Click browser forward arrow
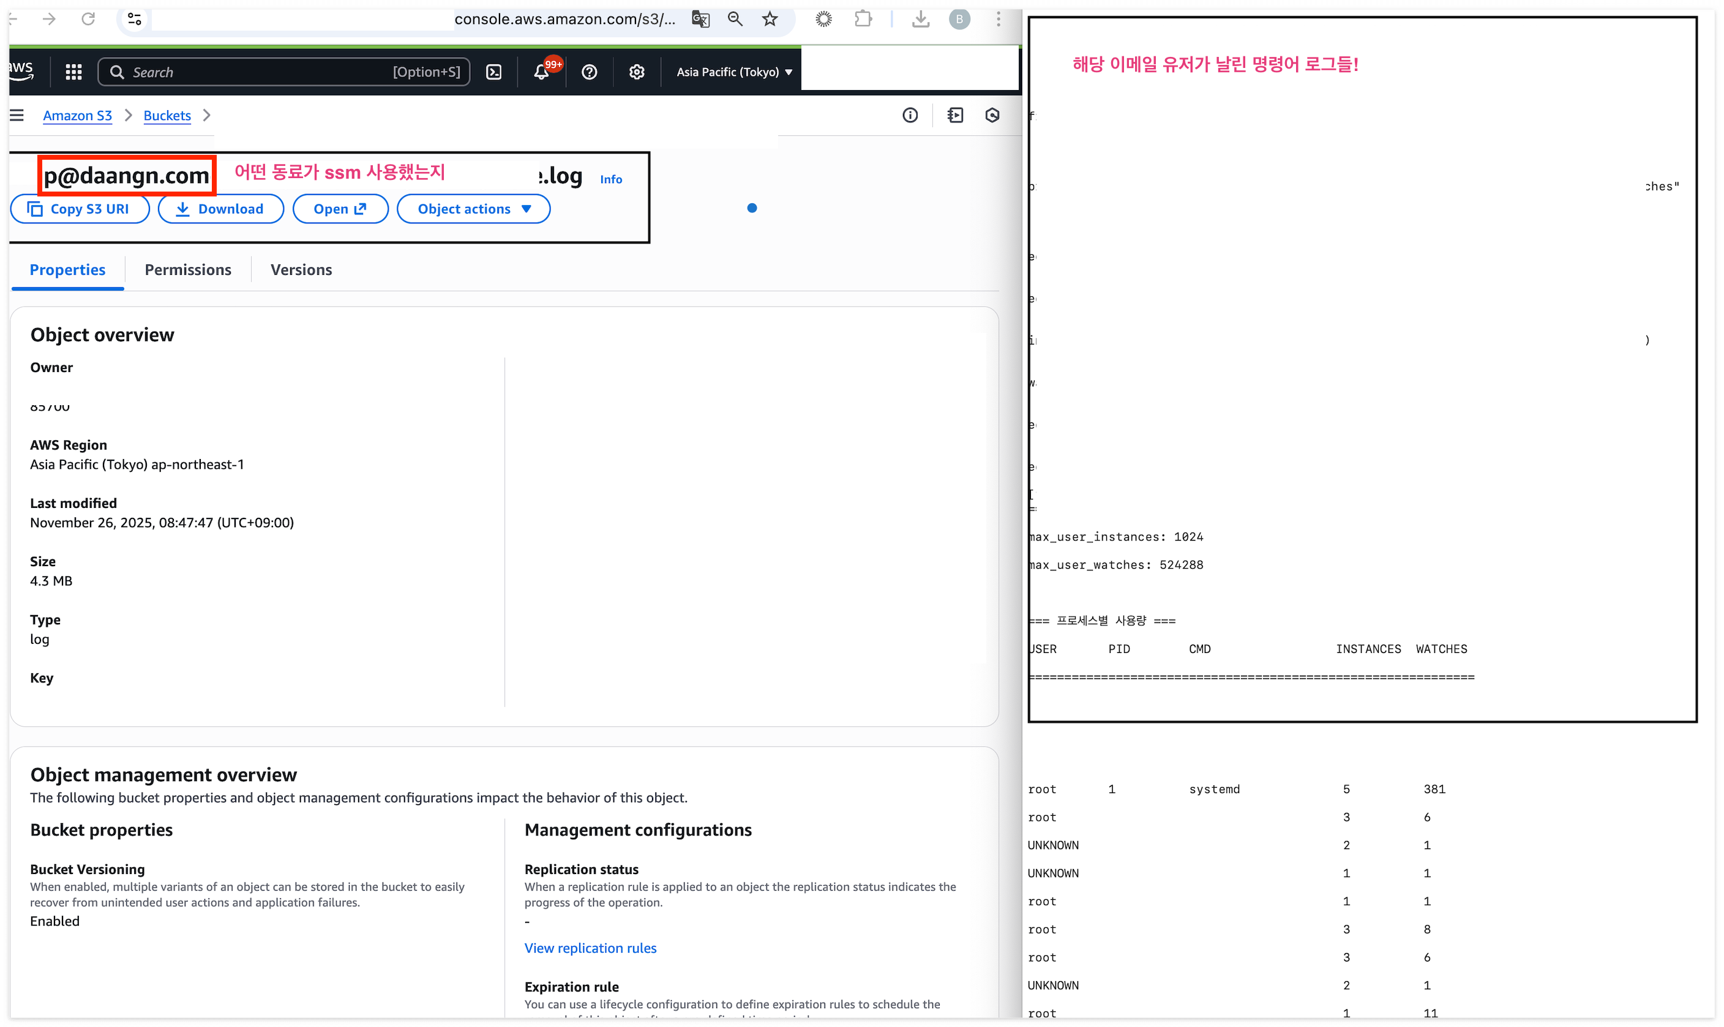The width and height of the screenshot is (1724, 1027). 48,20
